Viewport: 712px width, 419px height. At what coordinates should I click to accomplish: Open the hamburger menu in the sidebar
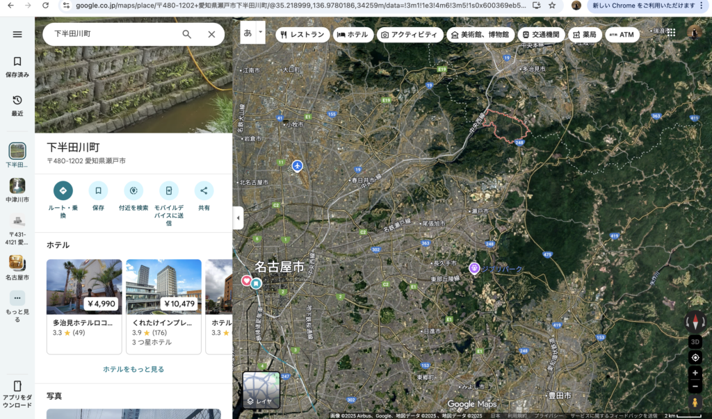point(17,35)
